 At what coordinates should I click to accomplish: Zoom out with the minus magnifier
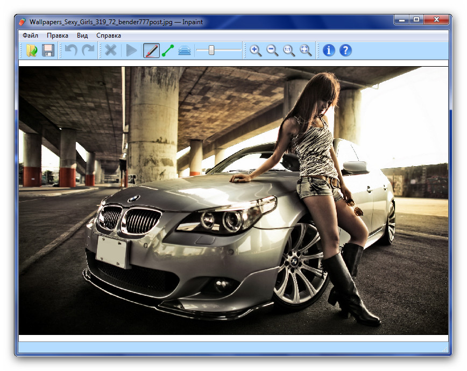(272, 51)
